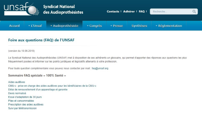202x129 pixels.
Task: Go to the Synthèses menu item
Action: pyautogui.click(x=139, y=26)
